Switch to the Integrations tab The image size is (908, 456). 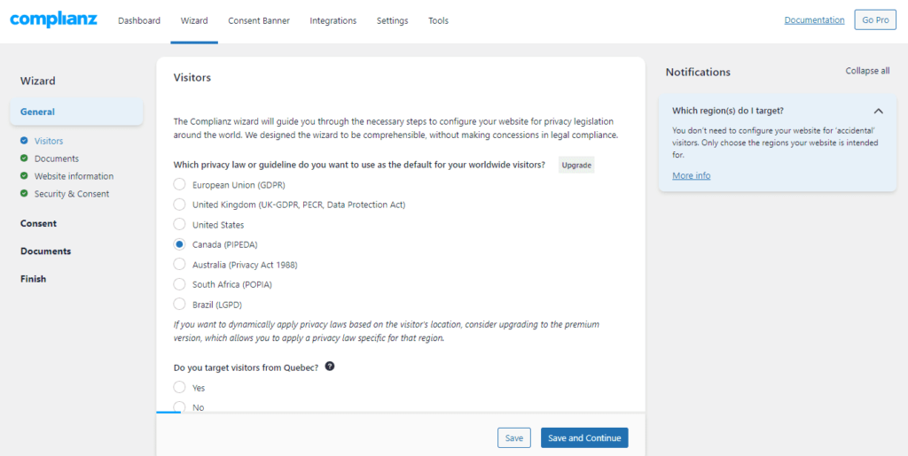(333, 20)
